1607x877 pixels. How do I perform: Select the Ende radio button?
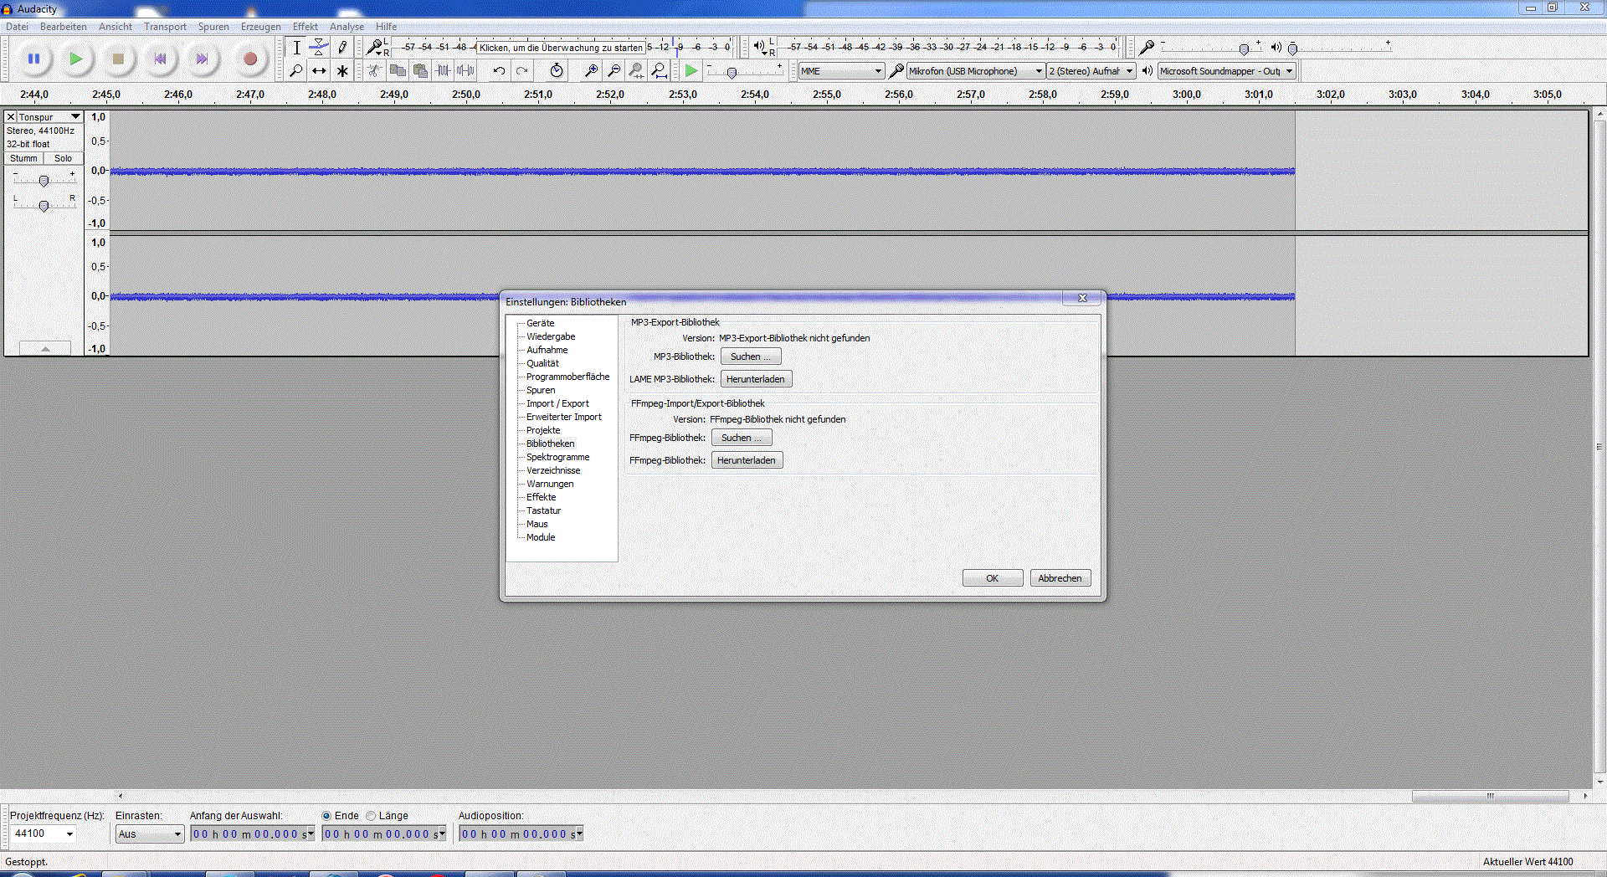(326, 816)
